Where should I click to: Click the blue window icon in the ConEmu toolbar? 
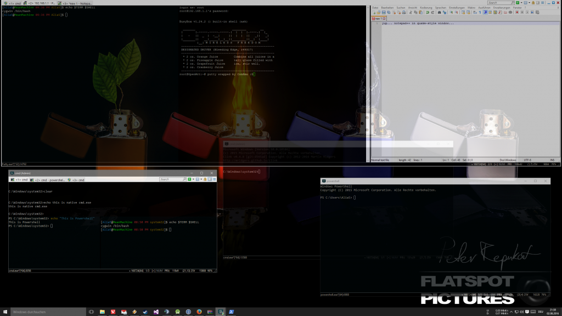pos(198,179)
